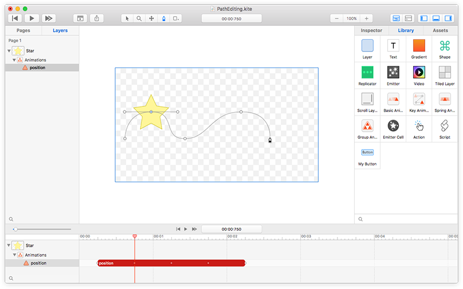Choose Emitter item in Library

pos(393,76)
